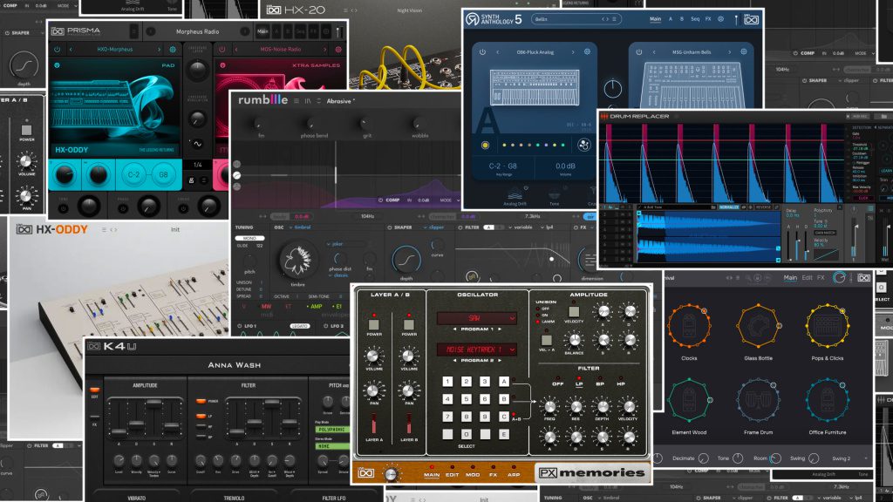Screen dimensions: 893x502
Task: Switch to ARP tab in PX Memories
Action: pyautogui.click(x=513, y=473)
